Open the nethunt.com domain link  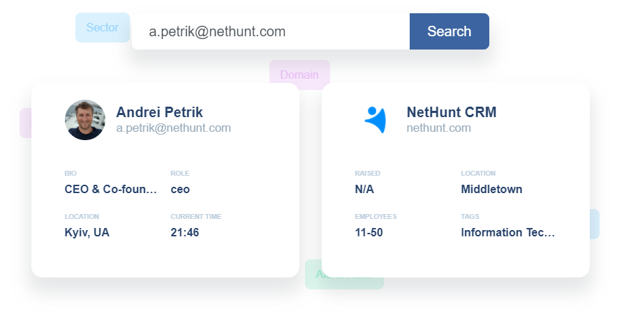(438, 128)
